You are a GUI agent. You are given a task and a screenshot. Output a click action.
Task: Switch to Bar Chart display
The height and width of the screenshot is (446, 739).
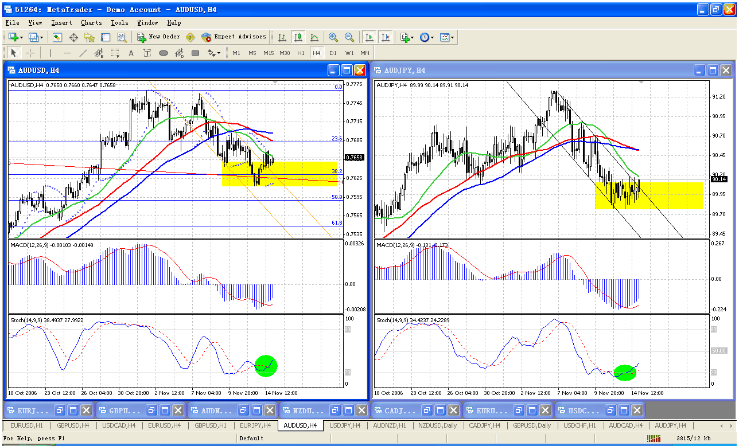pos(282,37)
